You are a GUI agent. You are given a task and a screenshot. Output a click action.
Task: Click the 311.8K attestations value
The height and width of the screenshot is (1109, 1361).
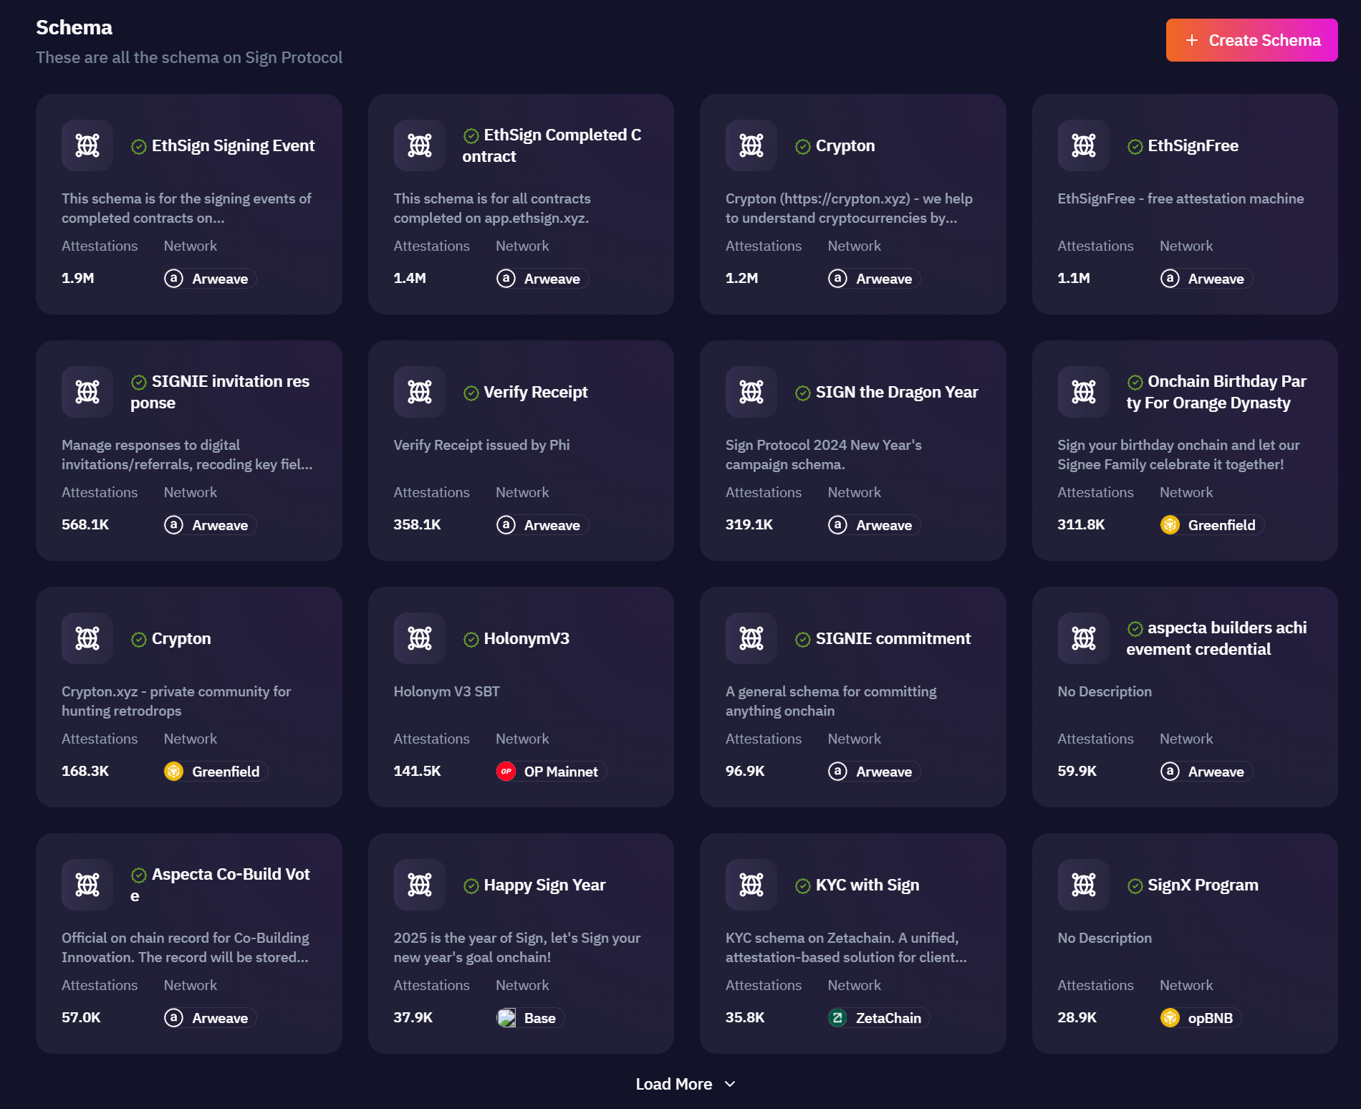click(1081, 524)
